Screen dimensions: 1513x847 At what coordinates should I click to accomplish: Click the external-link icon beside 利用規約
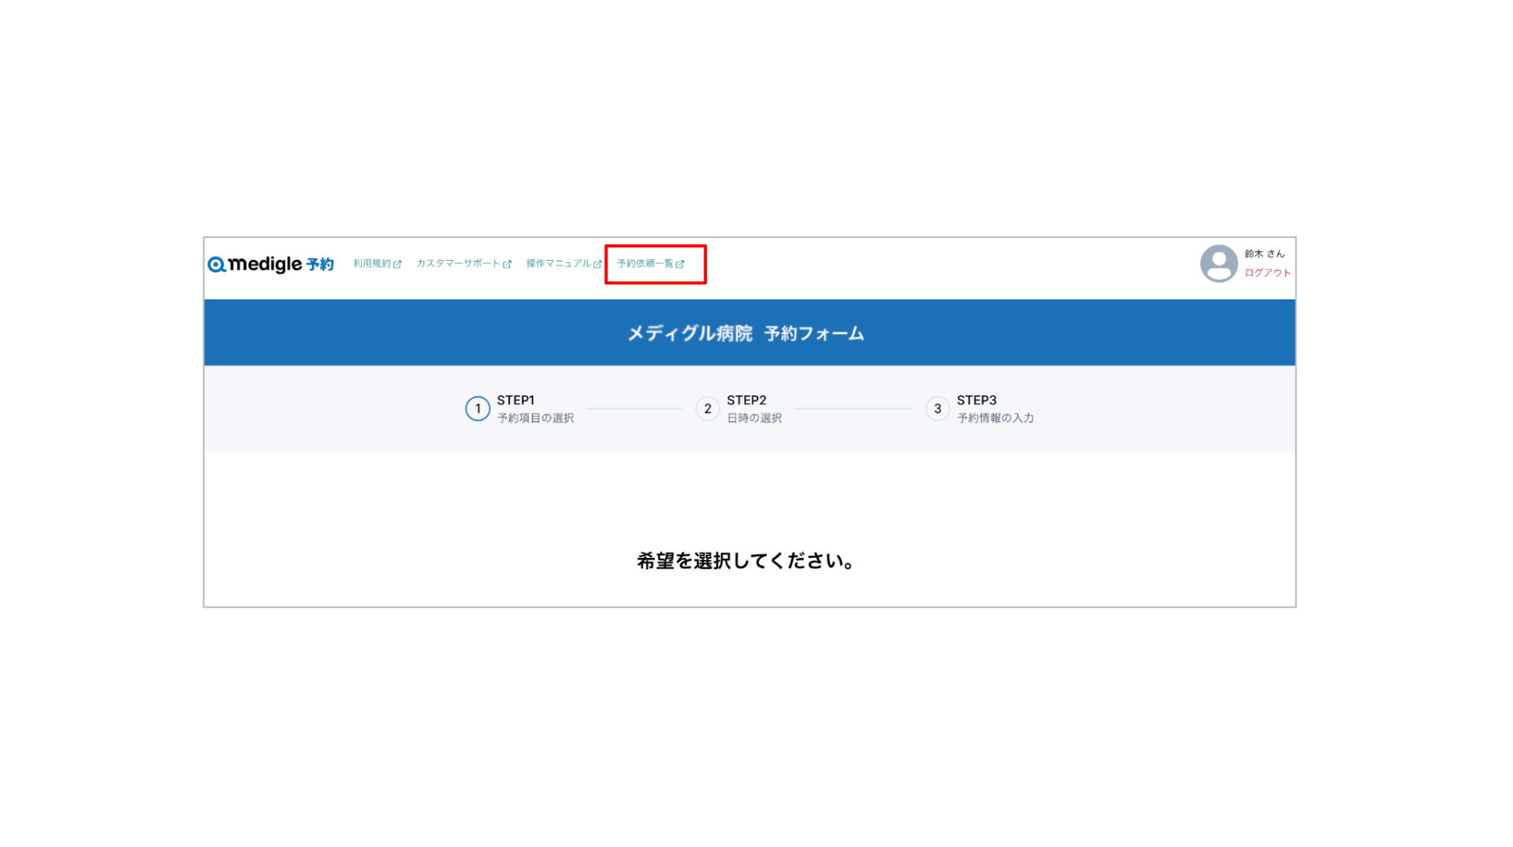pyautogui.click(x=397, y=265)
